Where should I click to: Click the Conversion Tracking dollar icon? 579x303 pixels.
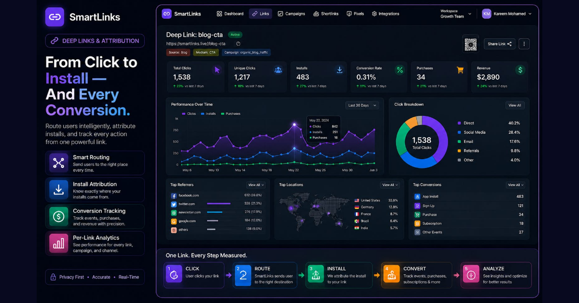(x=58, y=217)
